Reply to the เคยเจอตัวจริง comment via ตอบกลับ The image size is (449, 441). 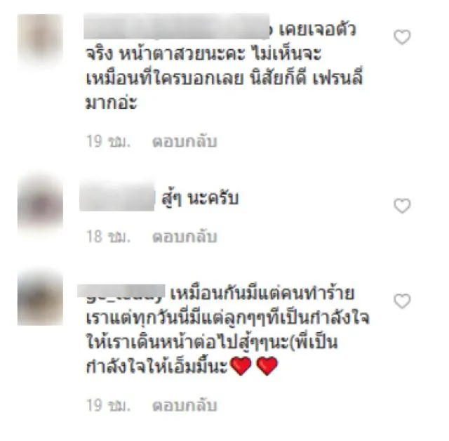pos(185,142)
